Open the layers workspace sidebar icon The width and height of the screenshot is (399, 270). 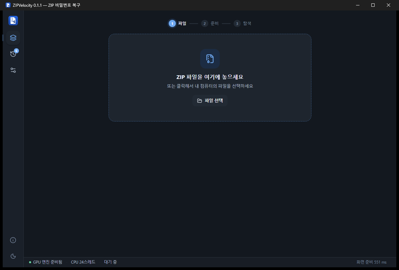click(x=13, y=37)
